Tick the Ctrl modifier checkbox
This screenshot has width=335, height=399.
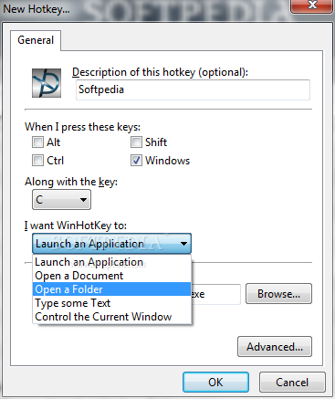click(x=37, y=161)
